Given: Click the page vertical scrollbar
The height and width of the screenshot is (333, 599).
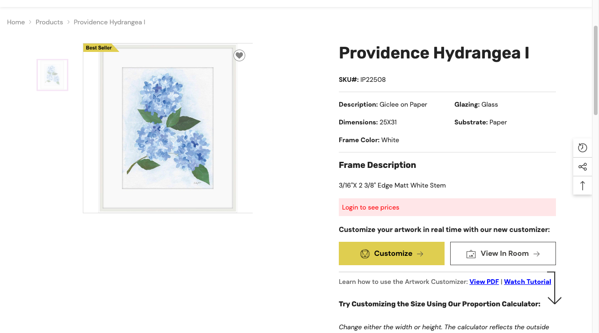Looking at the screenshot, I should pyautogui.click(x=596, y=70).
